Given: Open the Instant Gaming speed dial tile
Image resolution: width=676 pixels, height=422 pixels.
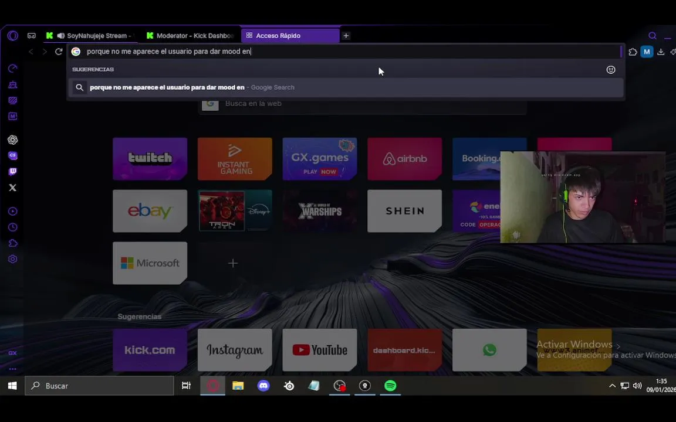Looking at the screenshot, I should pyautogui.click(x=235, y=159).
